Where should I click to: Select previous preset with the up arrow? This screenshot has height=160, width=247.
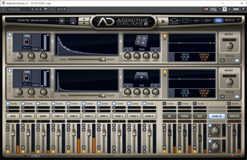click(84, 19)
